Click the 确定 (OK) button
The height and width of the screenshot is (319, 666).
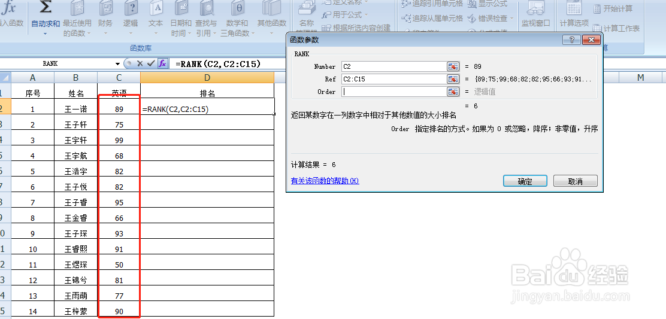525,181
